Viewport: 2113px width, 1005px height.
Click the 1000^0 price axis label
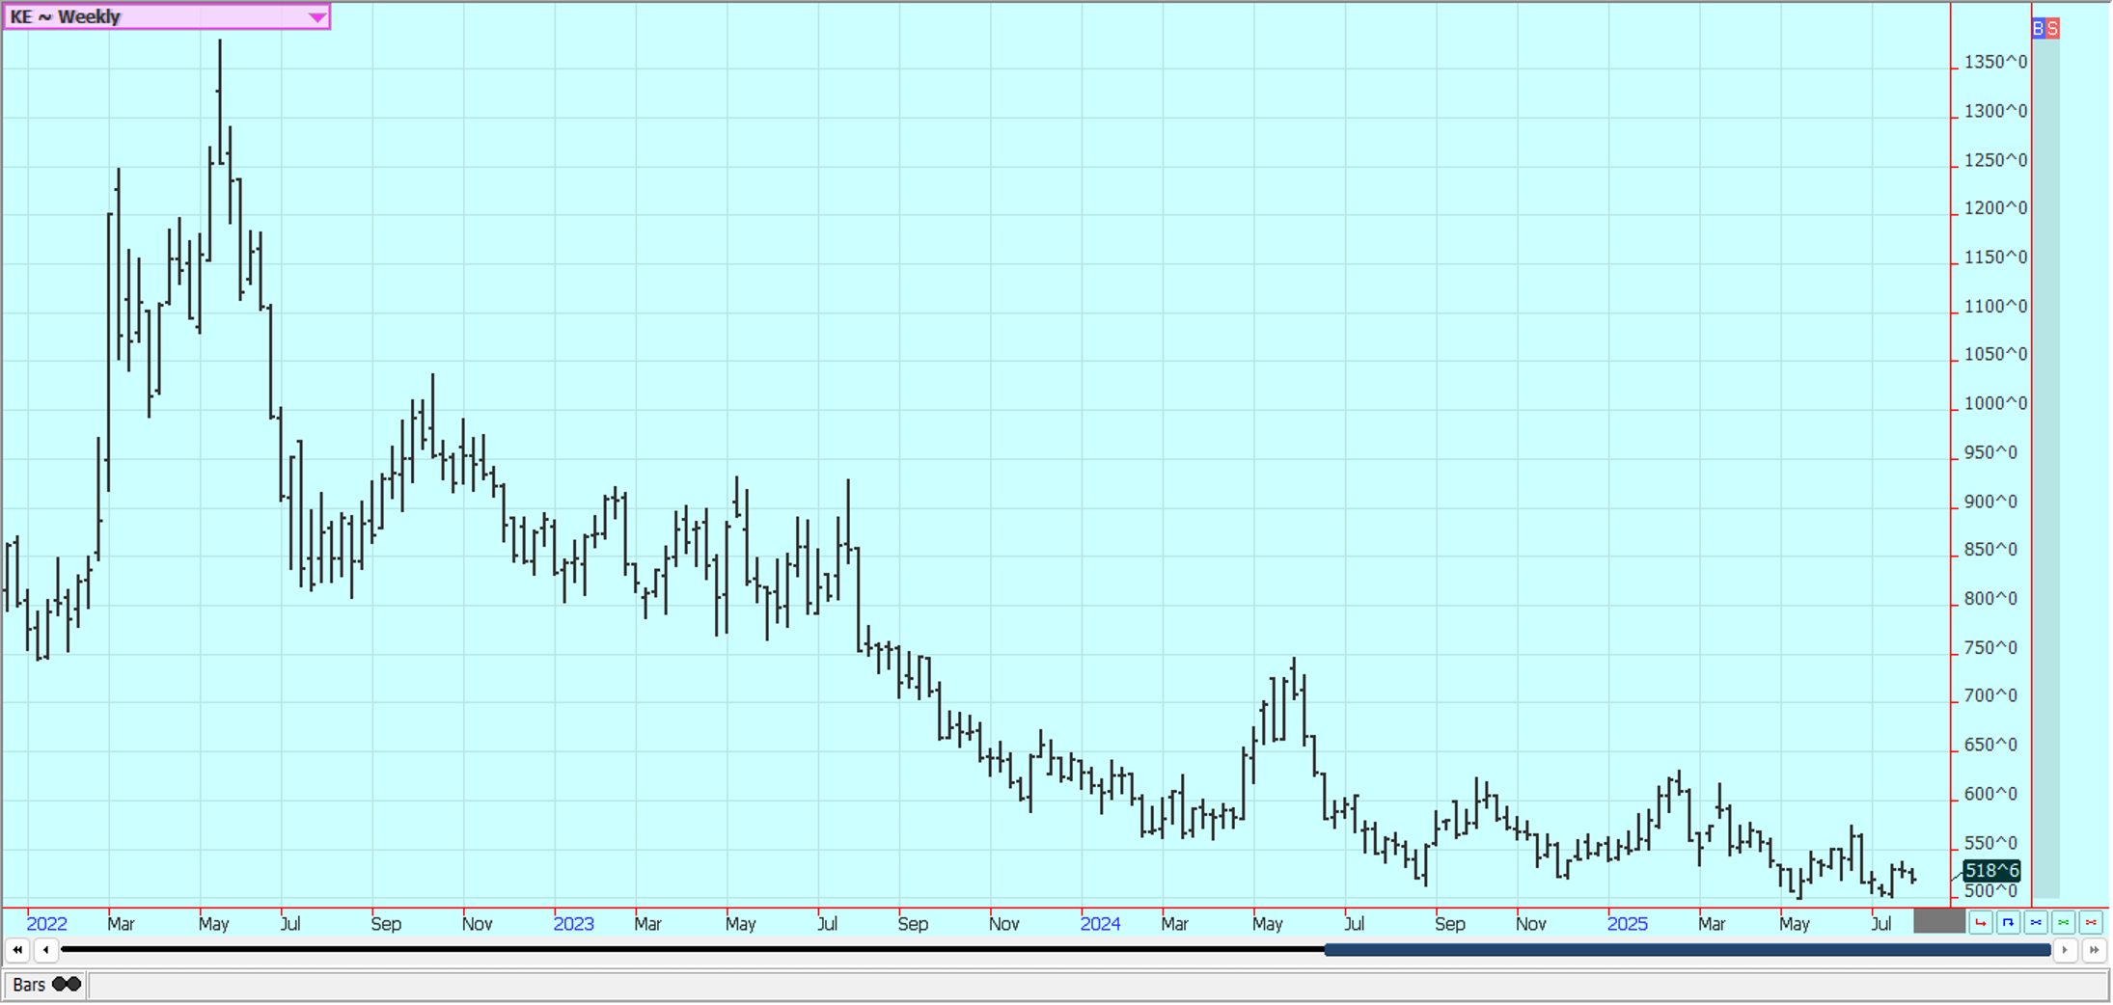(x=1995, y=403)
